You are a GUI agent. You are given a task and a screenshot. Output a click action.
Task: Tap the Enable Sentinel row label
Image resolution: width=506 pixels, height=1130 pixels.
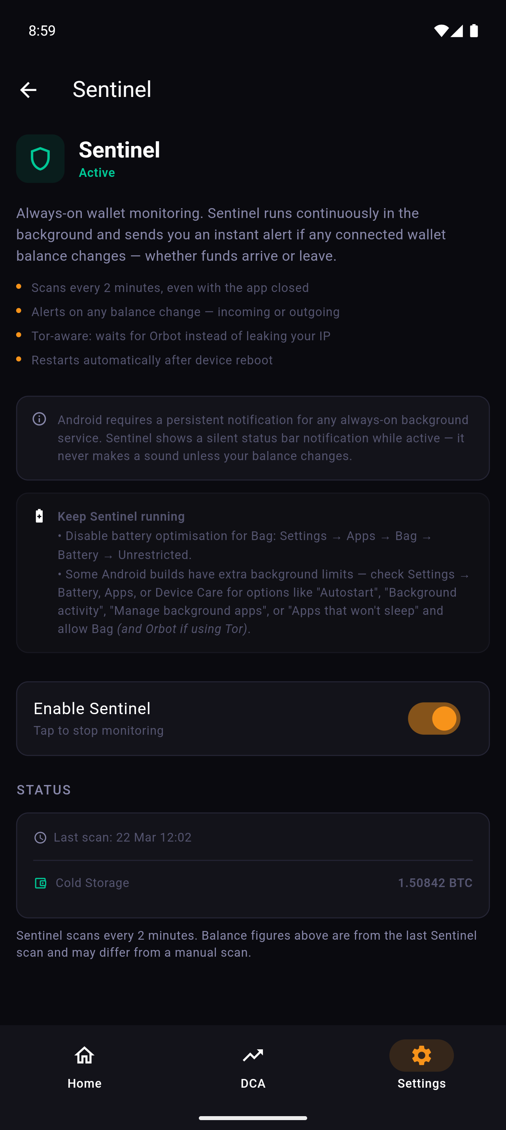coord(92,709)
